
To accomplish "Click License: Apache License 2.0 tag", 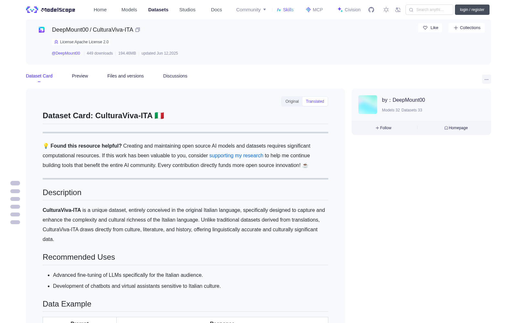I will coord(81,42).
